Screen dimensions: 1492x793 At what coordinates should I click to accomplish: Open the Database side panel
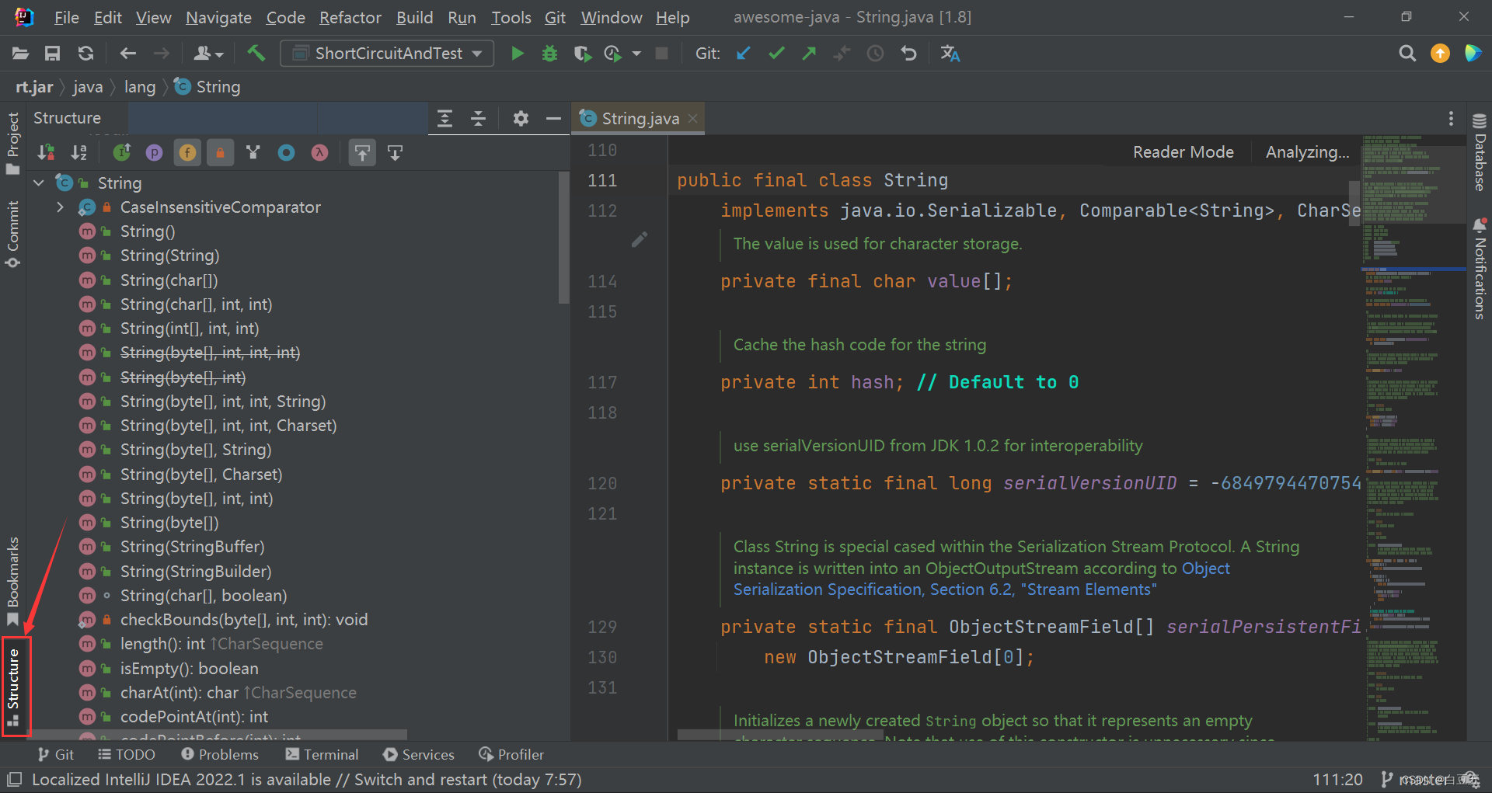pyautogui.click(x=1479, y=152)
